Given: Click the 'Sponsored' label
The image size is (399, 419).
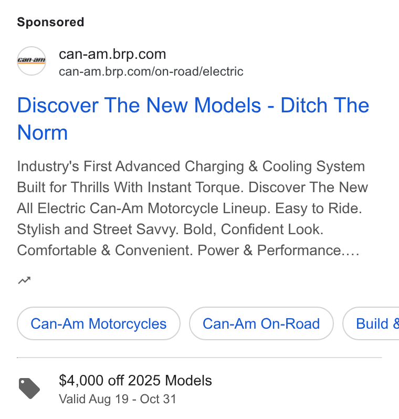Looking at the screenshot, I should click(x=50, y=22).
